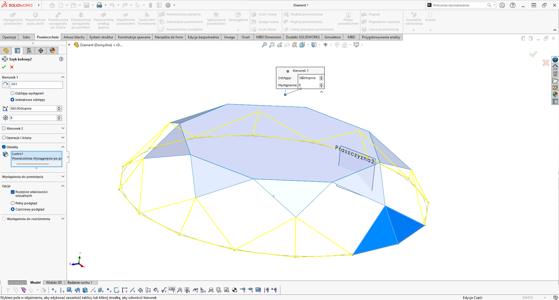
Task: Click the green OK checkmark in Szyk kołowy2
Action: tap(4, 67)
